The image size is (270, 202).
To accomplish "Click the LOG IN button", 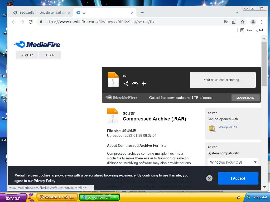I will [x=49, y=55].
